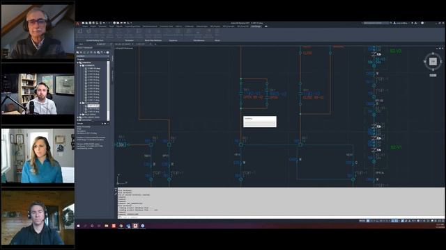Screen dimensions: 446x250
Task: Click the search box in title bar
Action: click(376, 23)
